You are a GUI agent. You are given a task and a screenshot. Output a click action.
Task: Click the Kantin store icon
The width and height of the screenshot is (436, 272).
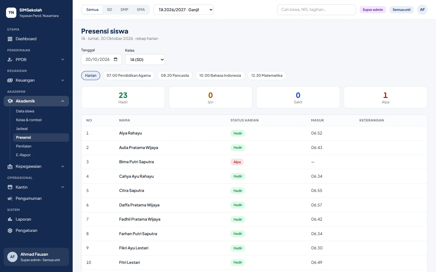tap(10, 187)
